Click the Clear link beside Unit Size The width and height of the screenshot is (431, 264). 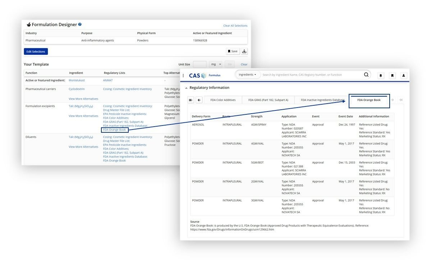coord(244,64)
